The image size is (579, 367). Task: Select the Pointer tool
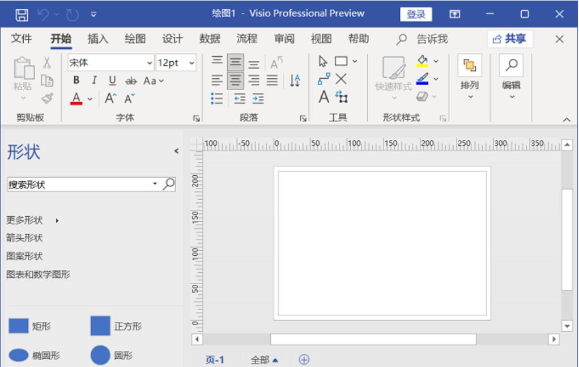click(323, 61)
